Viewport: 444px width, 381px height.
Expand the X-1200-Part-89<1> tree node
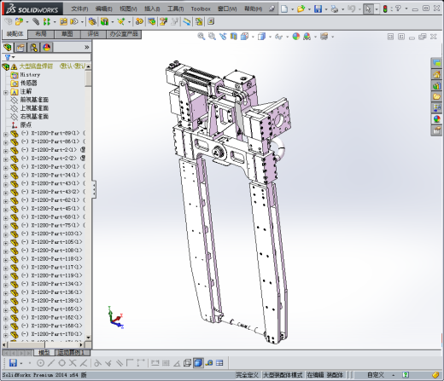(x=6, y=134)
